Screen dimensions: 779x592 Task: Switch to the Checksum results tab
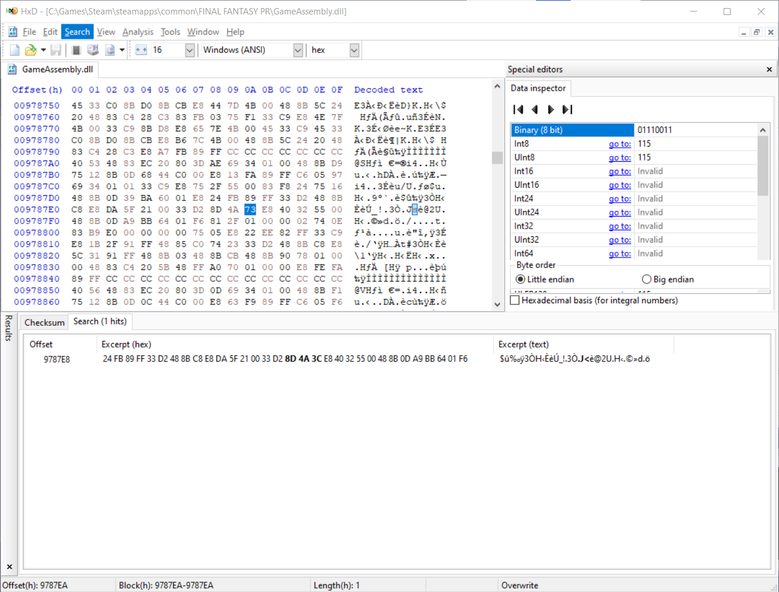point(44,322)
